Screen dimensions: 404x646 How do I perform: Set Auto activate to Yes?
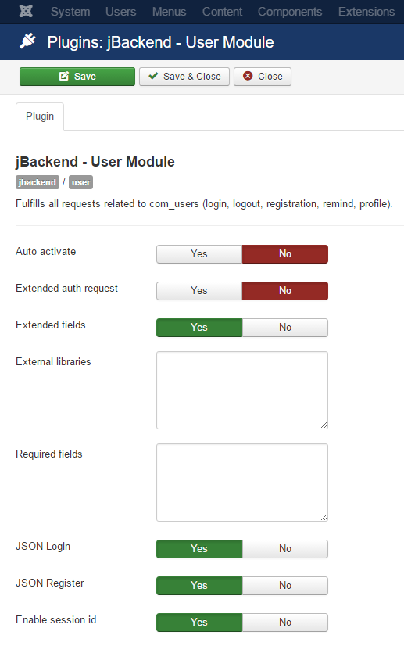tap(199, 253)
